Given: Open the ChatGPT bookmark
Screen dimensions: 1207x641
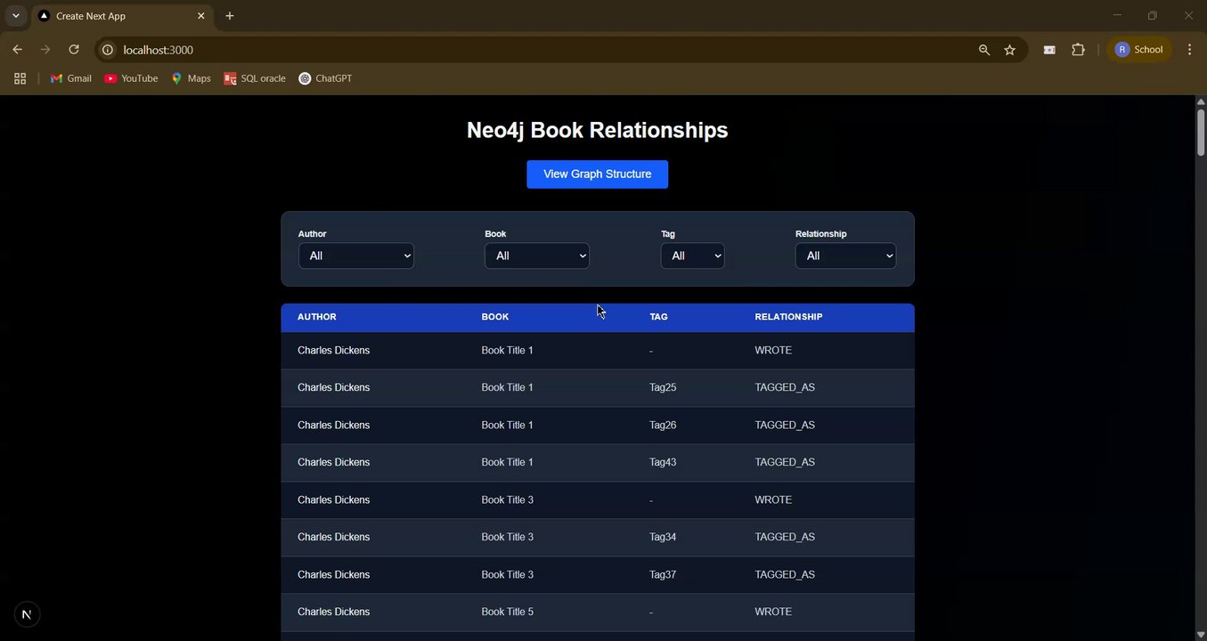Looking at the screenshot, I should (x=325, y=78).
